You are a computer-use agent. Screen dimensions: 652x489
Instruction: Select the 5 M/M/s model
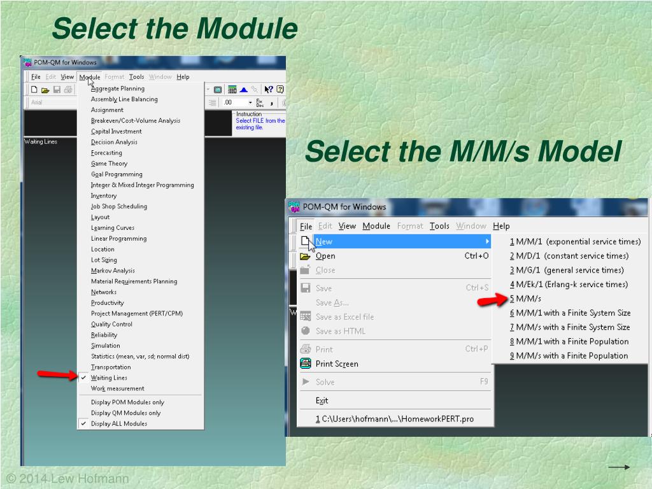pyautogui.click(x=525, y=299)
